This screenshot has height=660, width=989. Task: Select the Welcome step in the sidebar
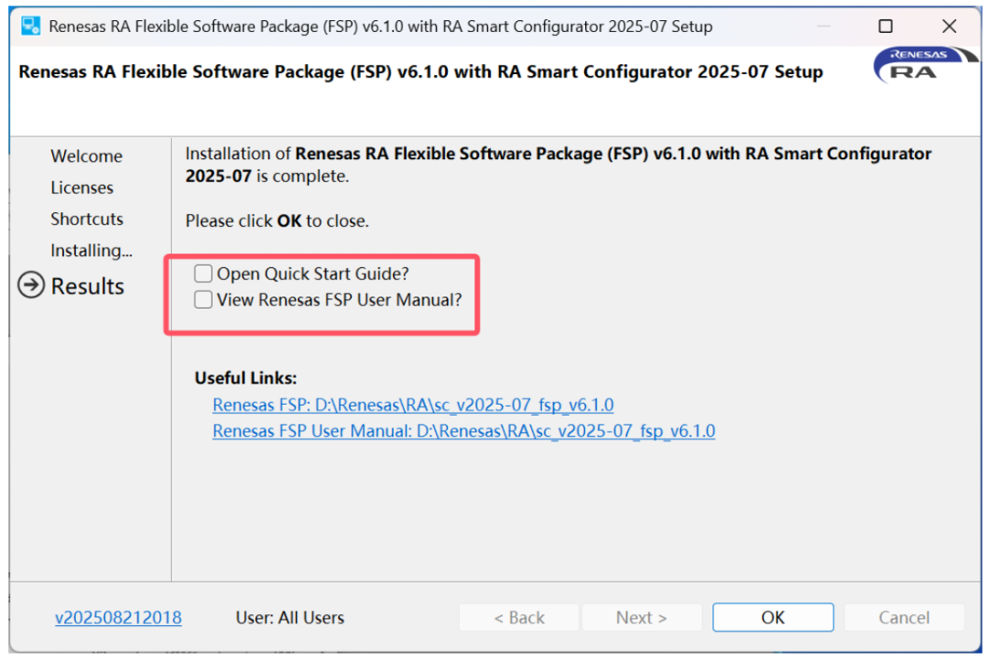86,157
